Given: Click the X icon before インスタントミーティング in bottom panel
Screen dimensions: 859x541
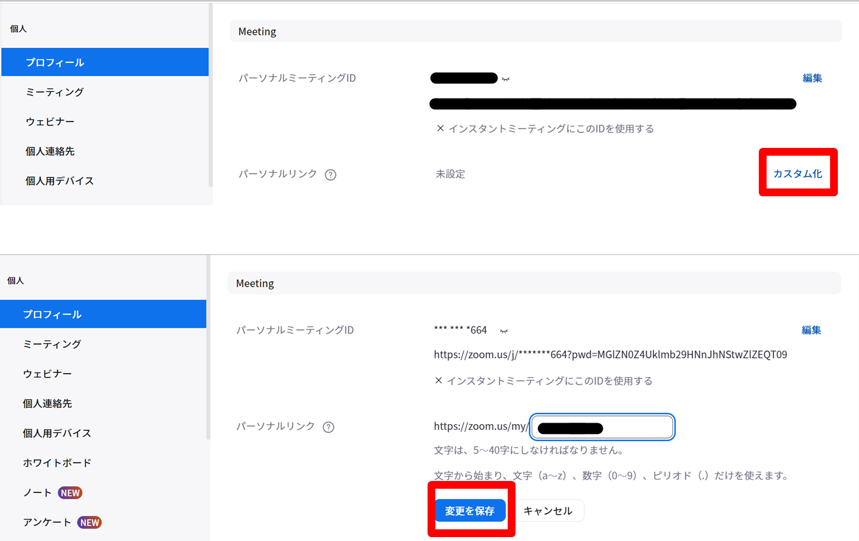Looking at the screenshot, I should (x=439, y=380).
